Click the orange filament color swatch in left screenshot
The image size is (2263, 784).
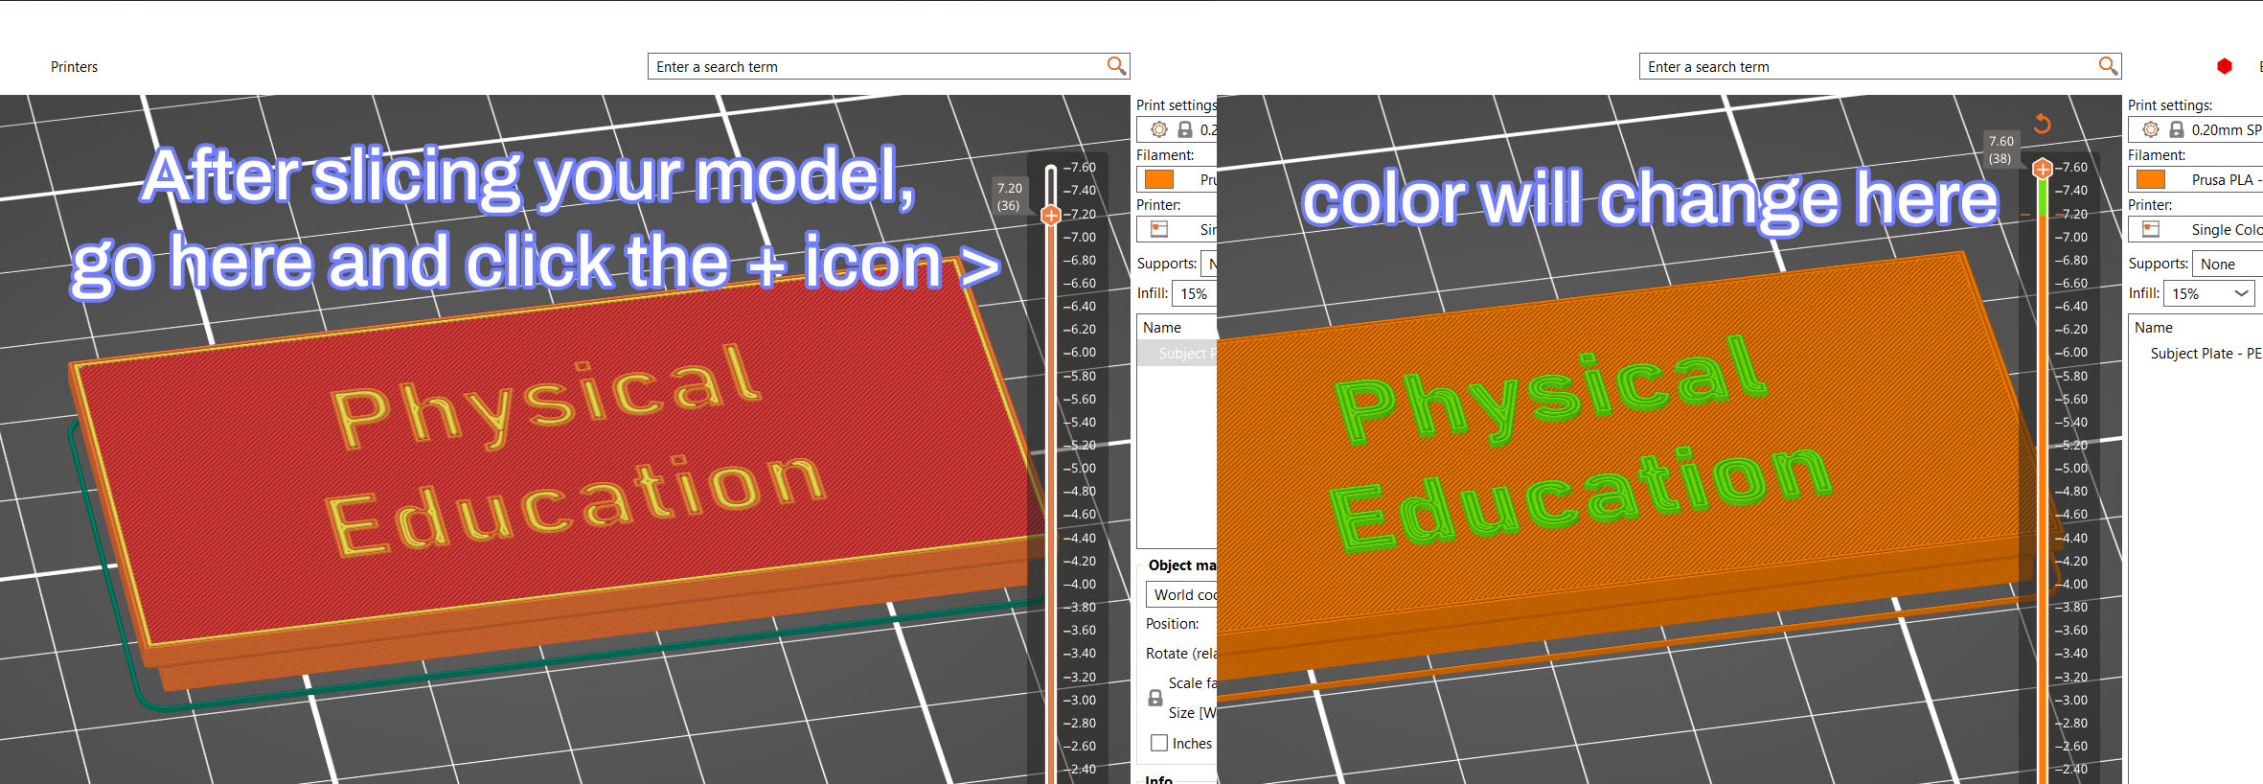tap(1159, 179)
